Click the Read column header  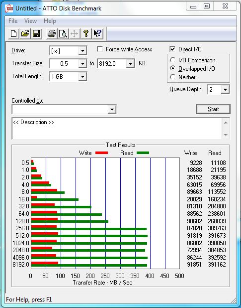215,153
